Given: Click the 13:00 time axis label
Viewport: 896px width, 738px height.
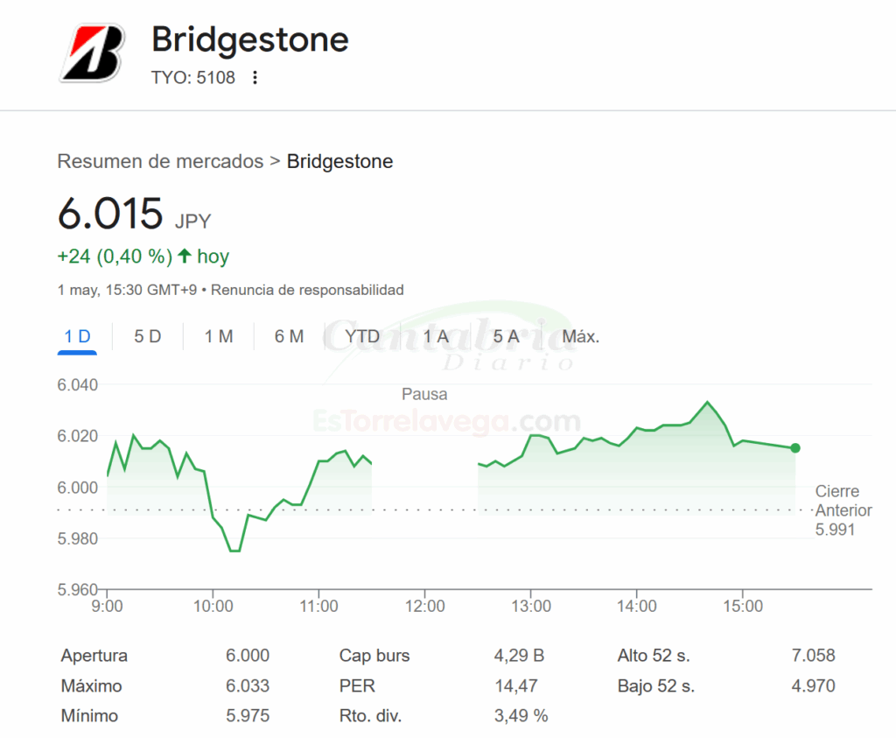Looking at the screenshot, I should pyautogui.click(x=531, y=606).
